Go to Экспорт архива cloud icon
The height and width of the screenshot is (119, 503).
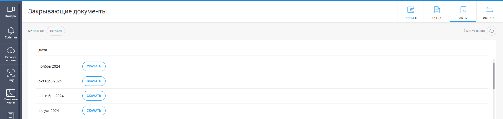(x=11, y=54)
